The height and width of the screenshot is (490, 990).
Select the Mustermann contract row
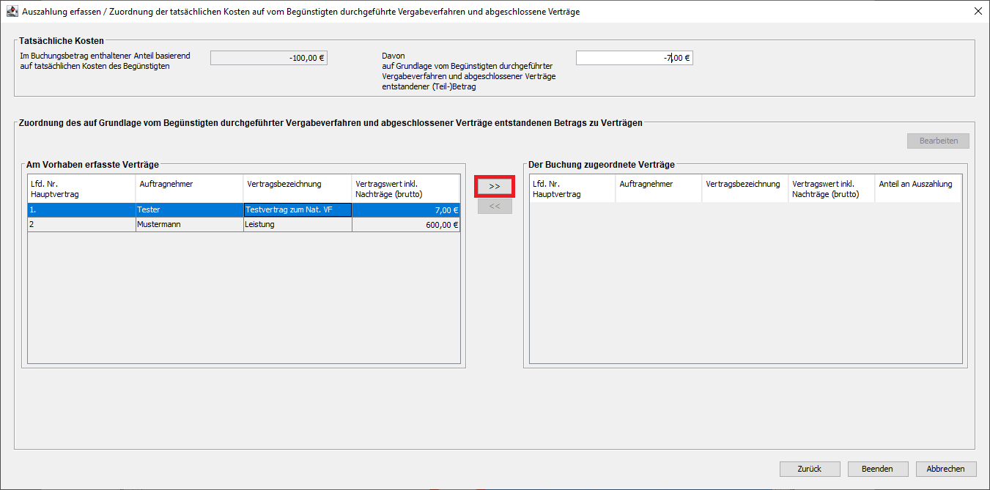pyautogui.click(x=189, y=225)
